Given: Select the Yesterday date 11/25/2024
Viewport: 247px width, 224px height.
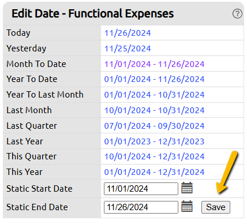Looking at the screenshot, I should click(128, 48).
